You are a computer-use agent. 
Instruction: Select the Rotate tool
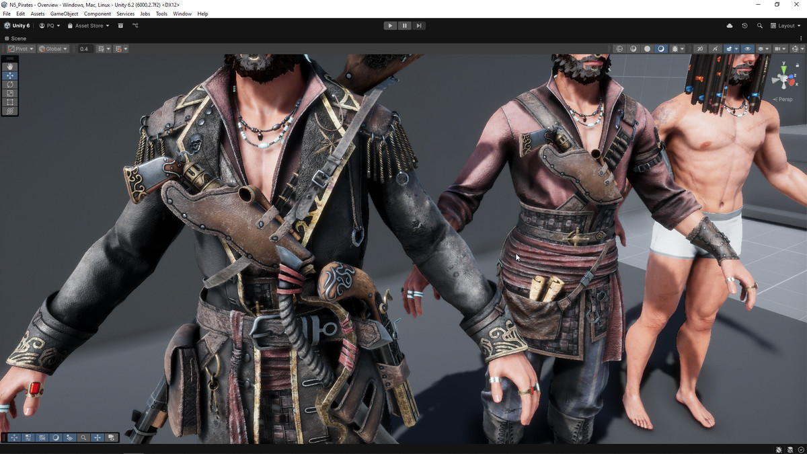tap(10, 84)
